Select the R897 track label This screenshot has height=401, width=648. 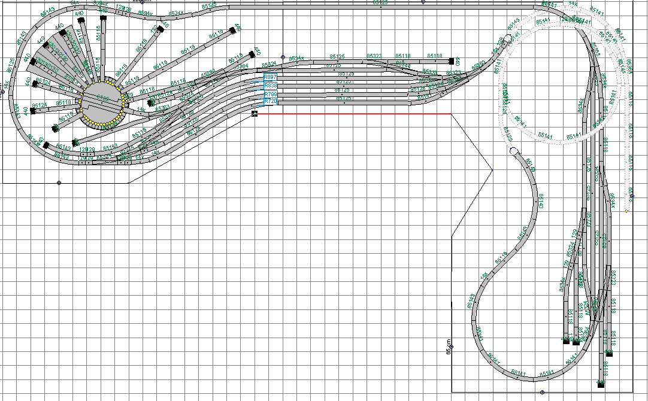pos(271,78)
